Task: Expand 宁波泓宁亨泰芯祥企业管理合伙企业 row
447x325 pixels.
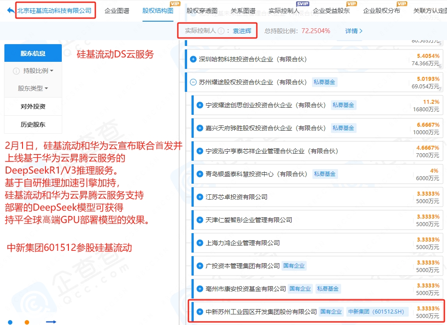Action: point(200,151)
